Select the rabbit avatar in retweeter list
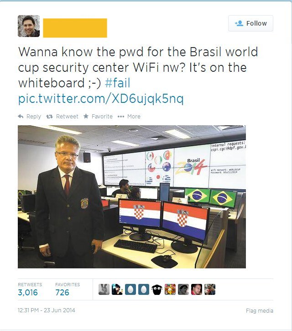This screenshot has height=331, width=292. (104, 289)
